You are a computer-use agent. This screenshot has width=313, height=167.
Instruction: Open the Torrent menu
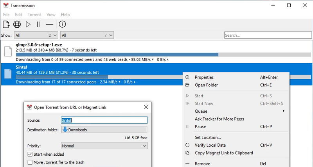point(34,14)
